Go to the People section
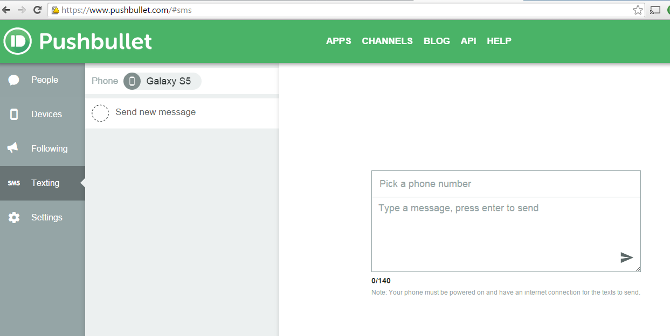Image resolution: width=670 pixels, height=336 pixels. (x=43, y=80)
